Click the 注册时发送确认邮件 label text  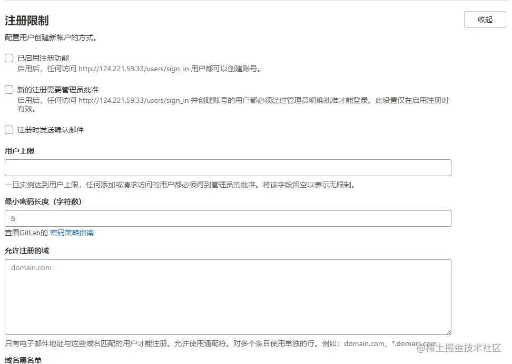51,130
